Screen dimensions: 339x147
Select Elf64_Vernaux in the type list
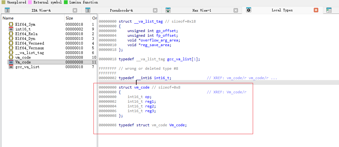pos(30,48)
